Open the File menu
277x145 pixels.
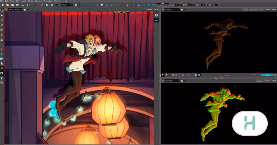pos(2,1)
